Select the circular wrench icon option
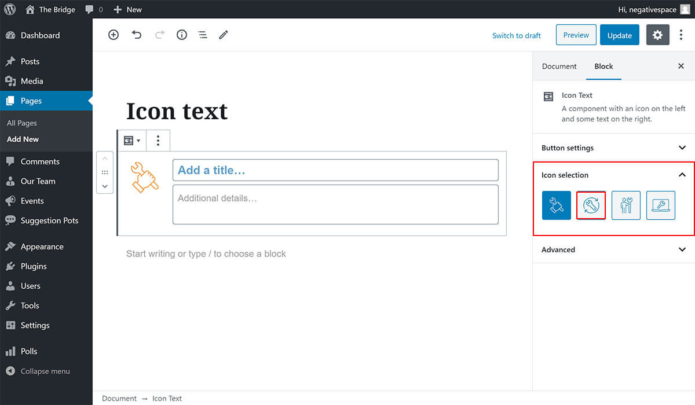The width and height of the screenshot is (695, 405). [x=591, y=205]
